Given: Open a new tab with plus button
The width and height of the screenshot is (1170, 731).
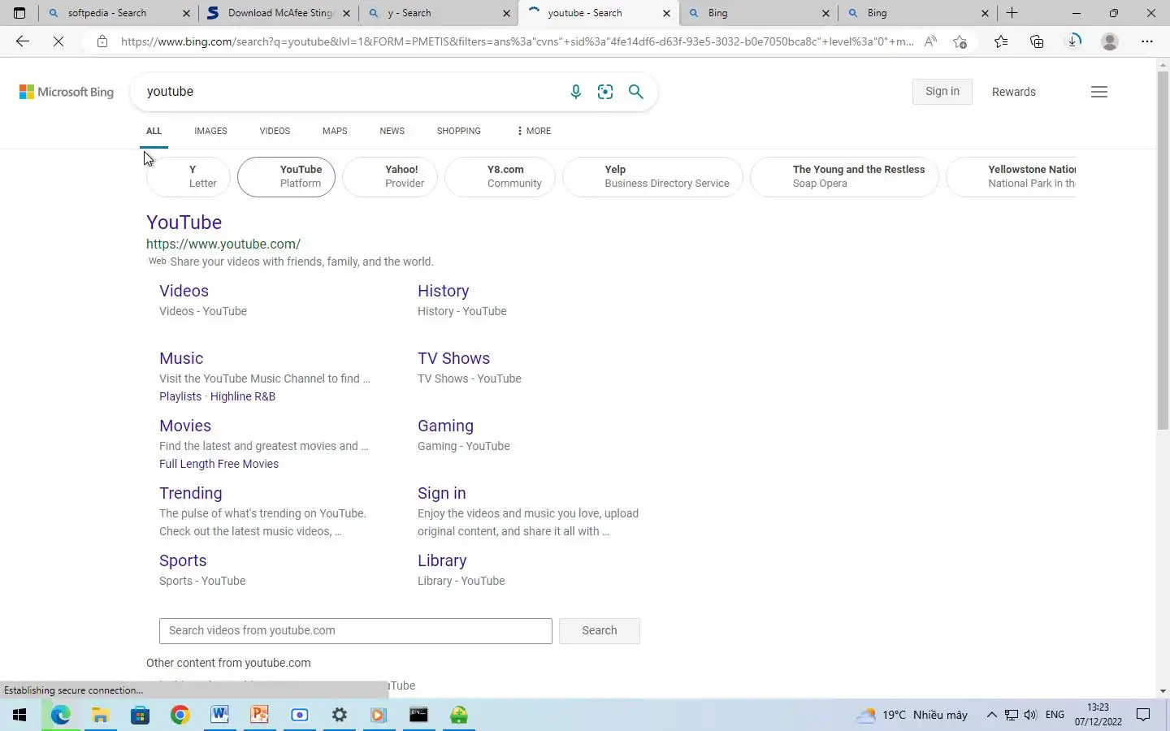Looking at the screenshot, I should point(1012,13).
